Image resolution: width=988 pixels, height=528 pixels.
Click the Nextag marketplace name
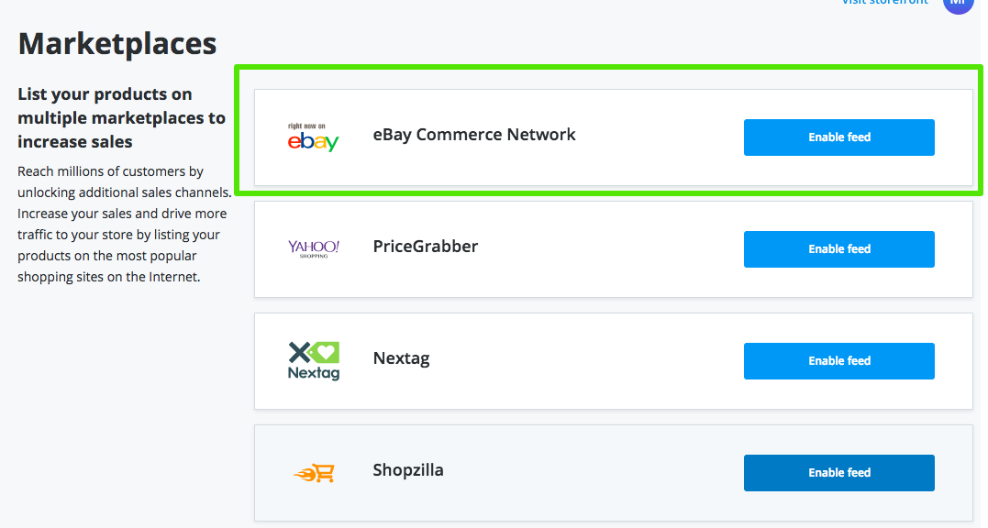401,358
